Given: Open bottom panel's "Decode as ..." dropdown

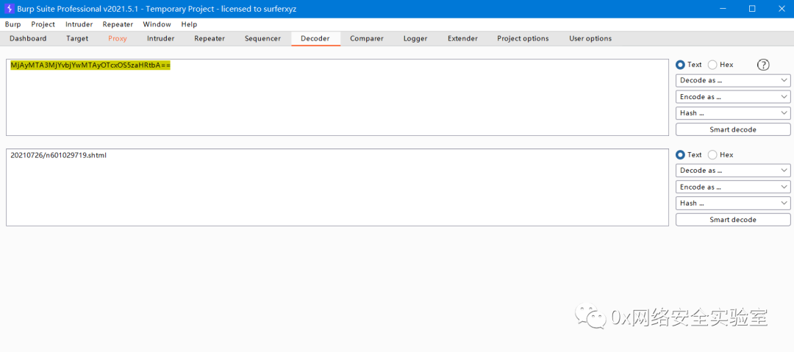Looking at the screenshot, I should [x=733, y=170].
